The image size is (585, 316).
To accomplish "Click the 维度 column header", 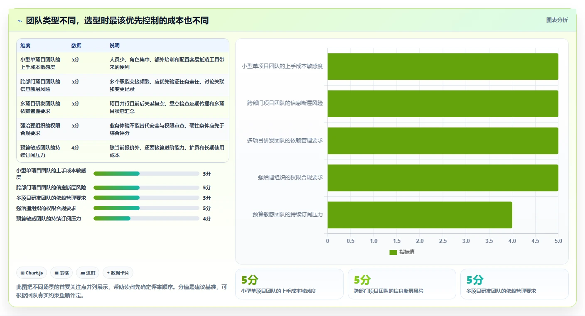I will (x=25, y=46).
